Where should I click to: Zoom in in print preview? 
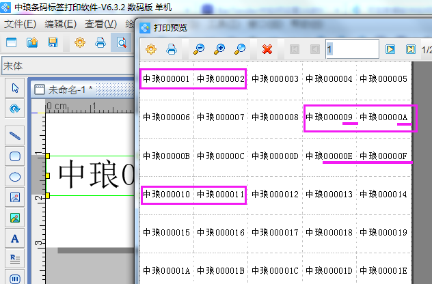(219, 50)
